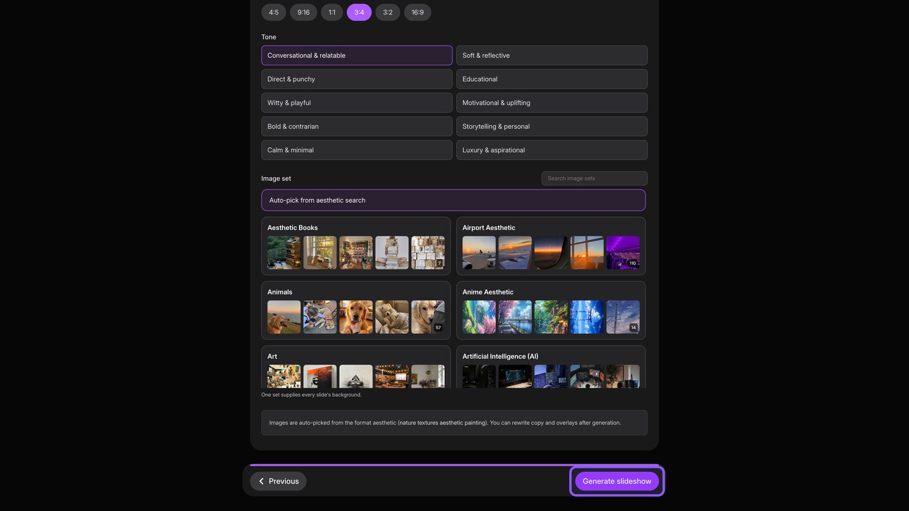Choose the 9:16 aspect ratio
909x511 pixels.
click(303, 12)
